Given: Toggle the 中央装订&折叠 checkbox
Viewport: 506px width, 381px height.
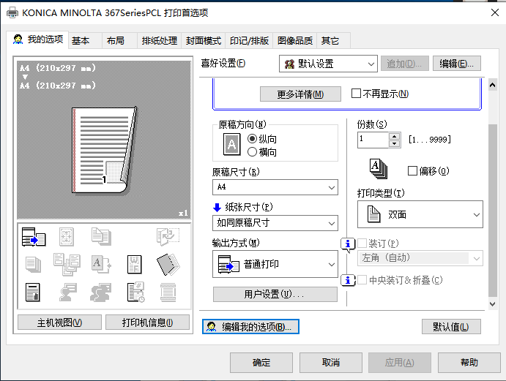Looking at the screenshot, I should point(362,280).
